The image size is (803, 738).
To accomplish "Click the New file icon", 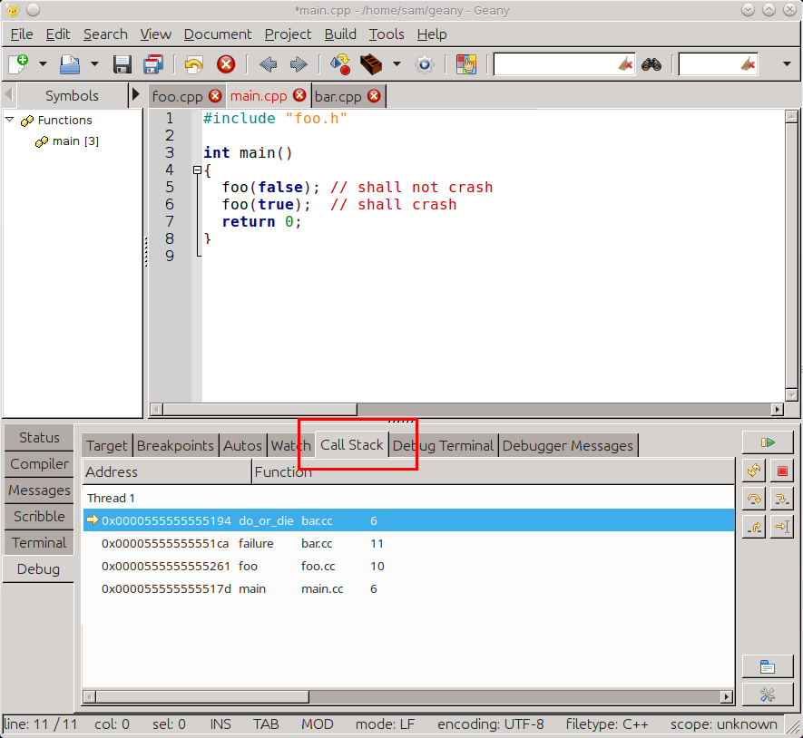I will click(x=19, y=64).
